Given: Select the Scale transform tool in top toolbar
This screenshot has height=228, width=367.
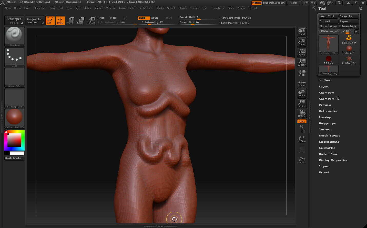Looking at the screenshot, I should [x=81, y=20].
